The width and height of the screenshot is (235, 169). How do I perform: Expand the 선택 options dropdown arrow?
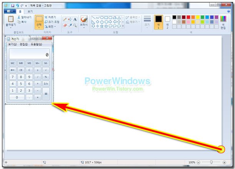tap(39, 28)
